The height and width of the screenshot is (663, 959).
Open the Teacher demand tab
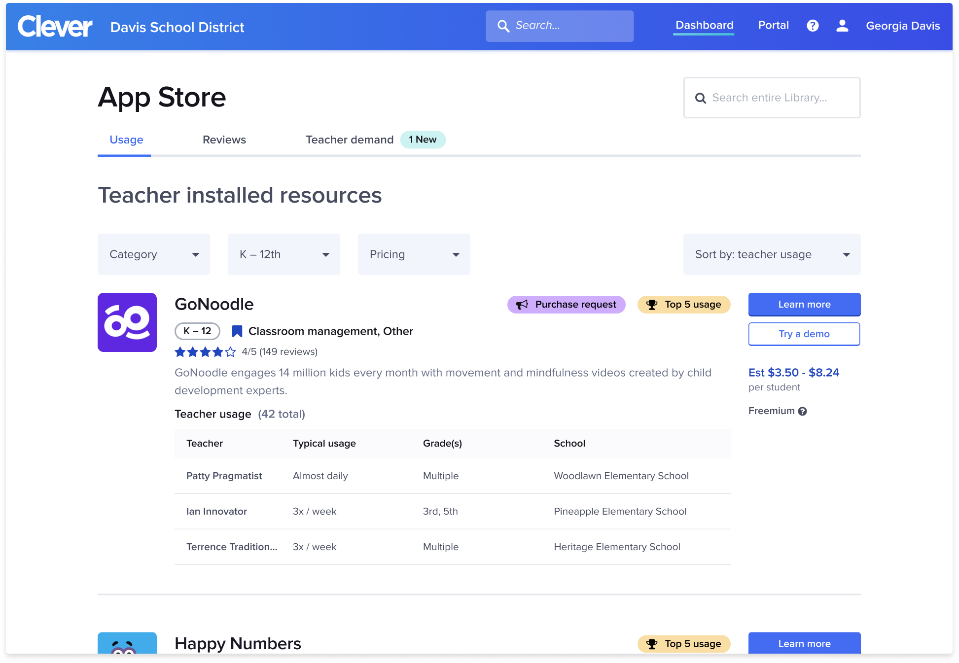point(350,140)
